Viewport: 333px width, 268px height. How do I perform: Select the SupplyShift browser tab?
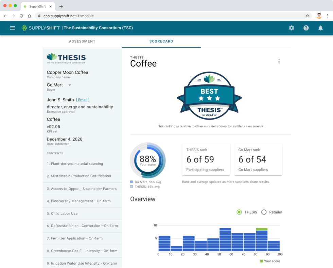[x=38, y=6]
